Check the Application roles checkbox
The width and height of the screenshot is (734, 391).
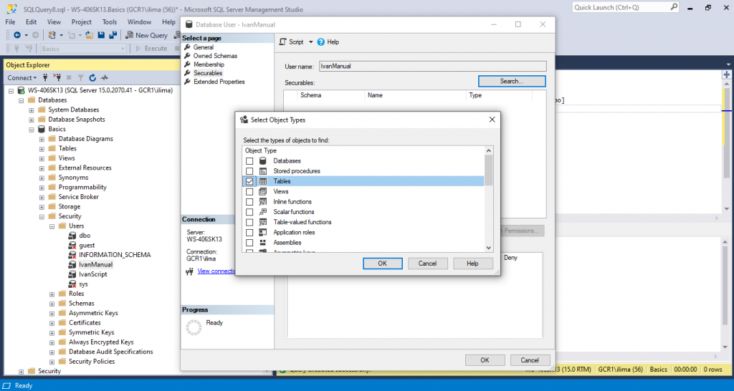click(249, 233)
